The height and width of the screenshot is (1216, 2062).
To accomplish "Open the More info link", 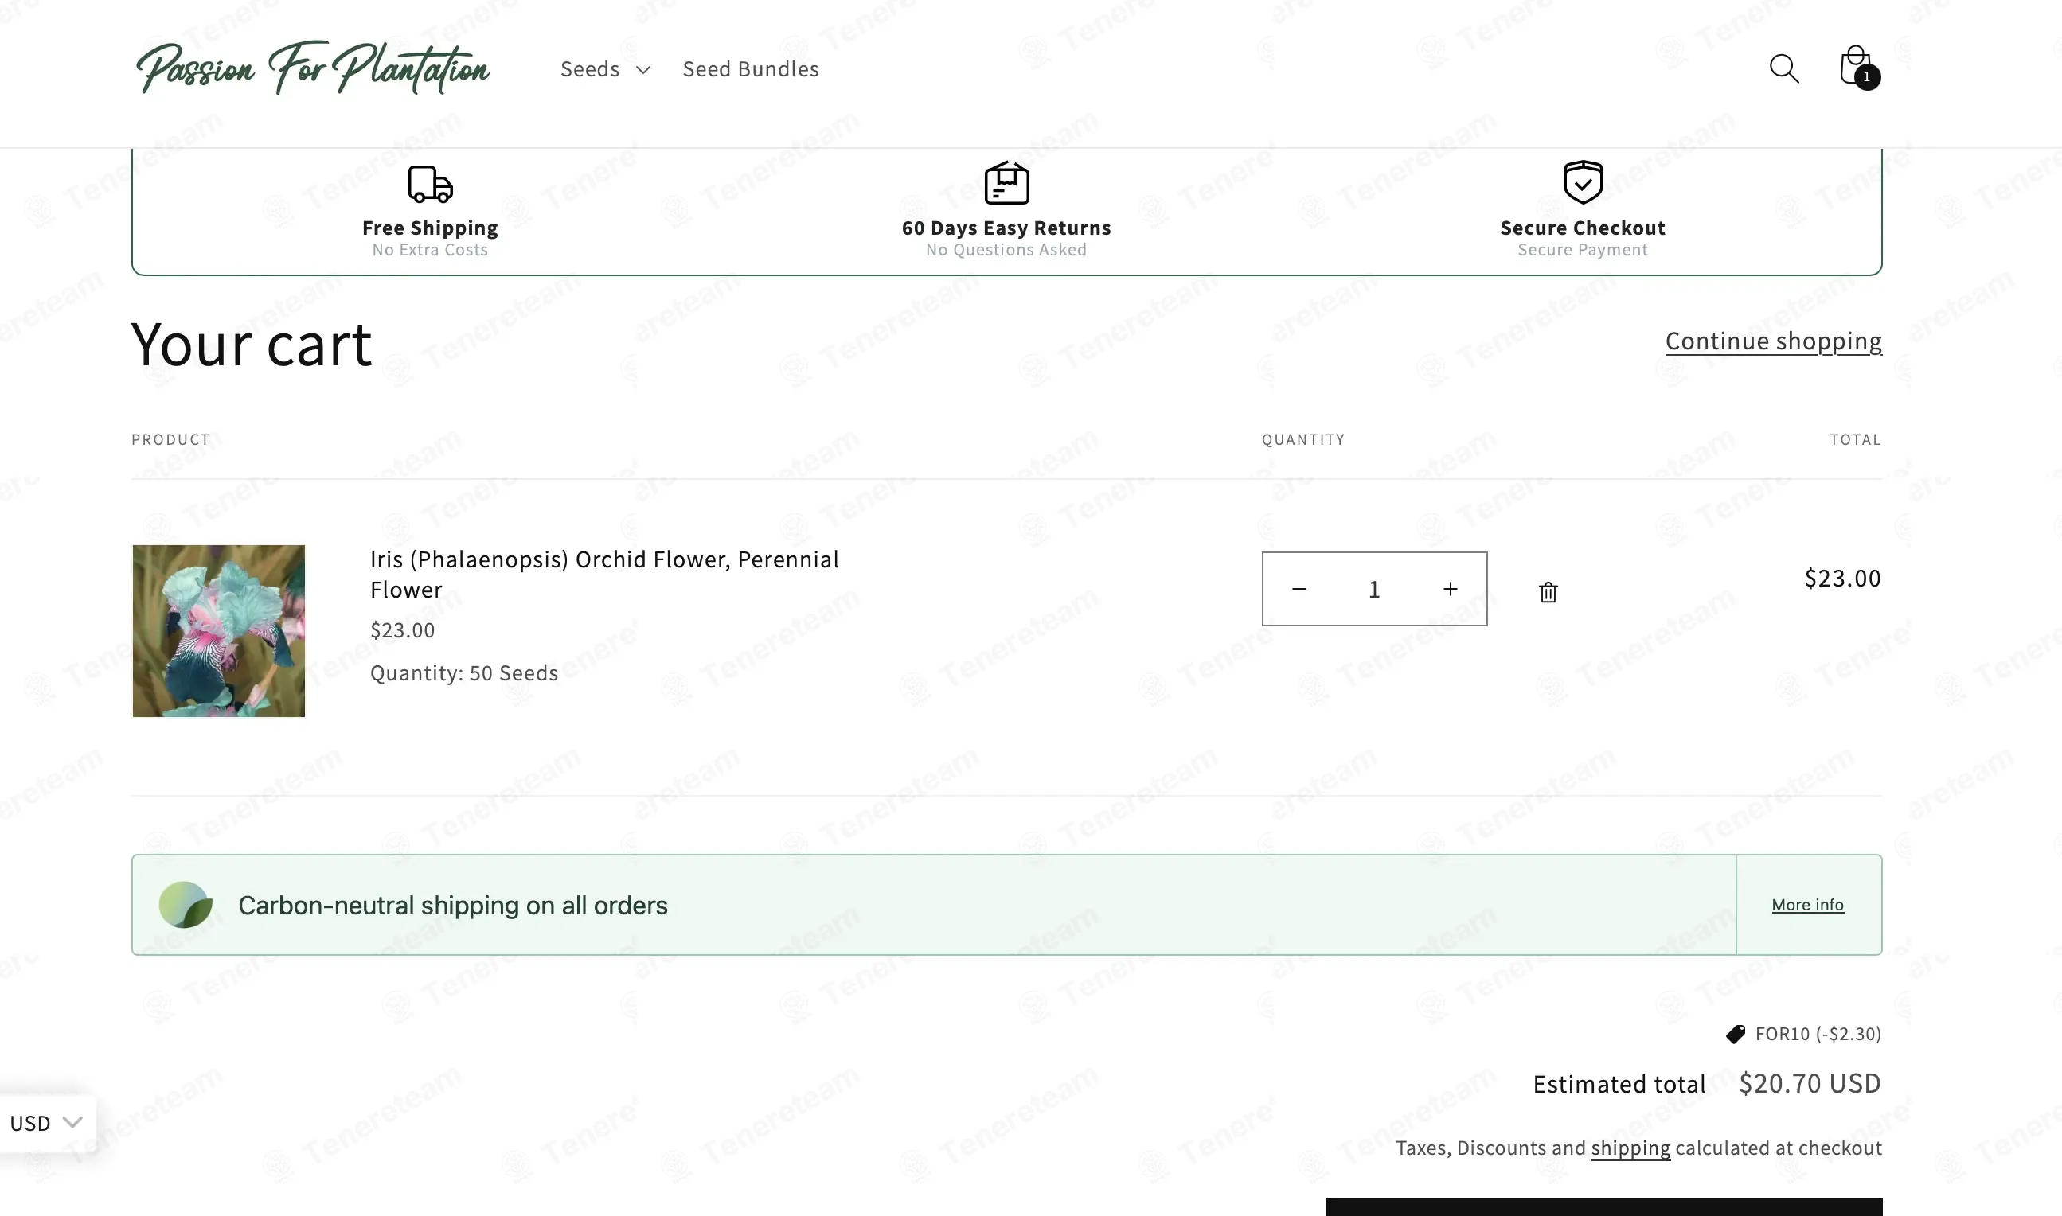I will pyautogui.click(x=1807, y=905).
